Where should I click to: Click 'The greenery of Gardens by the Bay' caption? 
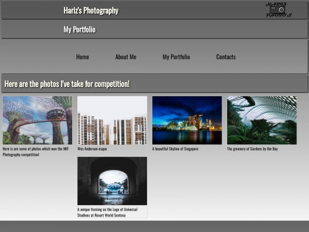click(252, 149)
